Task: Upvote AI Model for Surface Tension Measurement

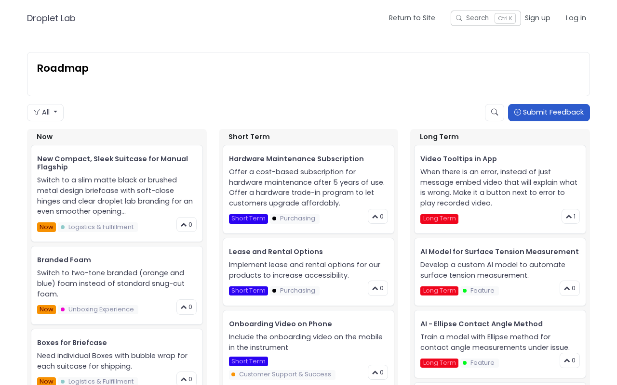Action: 569,288
